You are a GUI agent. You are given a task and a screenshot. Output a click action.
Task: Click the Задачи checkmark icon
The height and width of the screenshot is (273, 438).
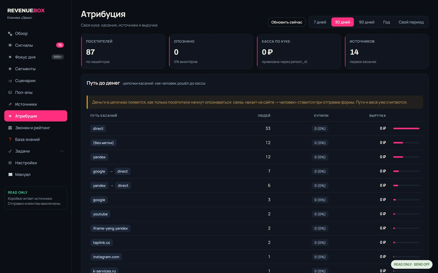click(10, 151)
